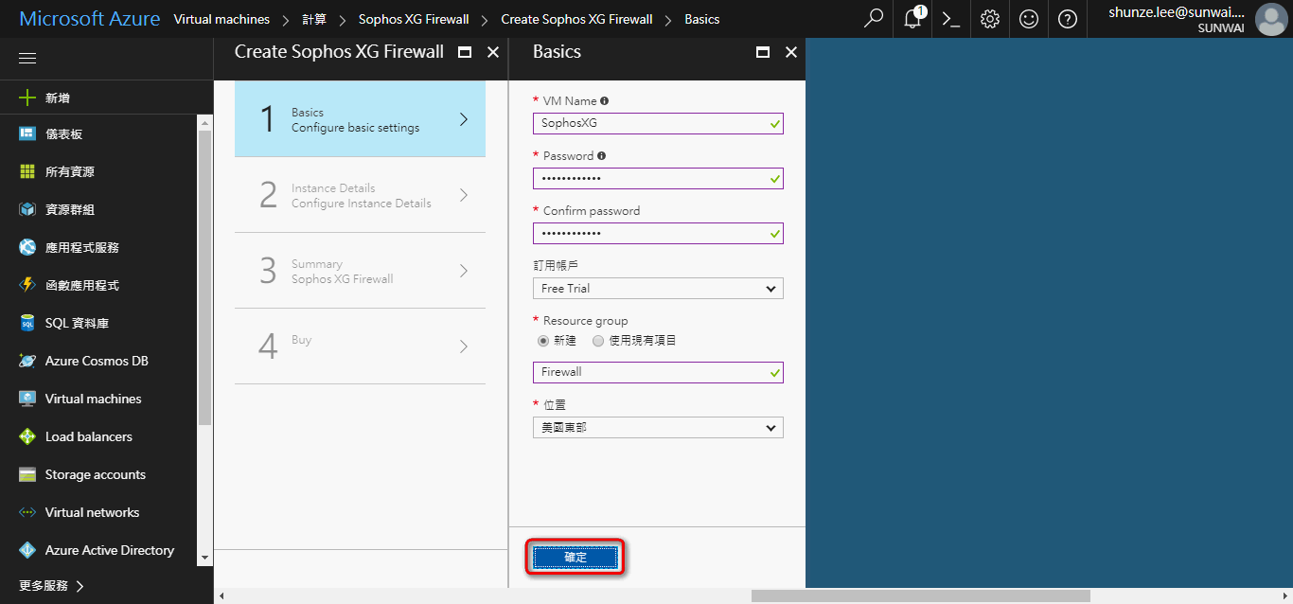Open the 訂用帳戶 Free Trial dropdown
Viewport: 1293px width, 604px height.
(658, 288)
